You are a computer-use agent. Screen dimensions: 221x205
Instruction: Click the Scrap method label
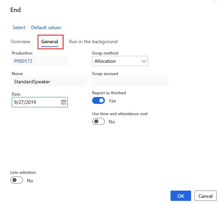tap(105, 53)
